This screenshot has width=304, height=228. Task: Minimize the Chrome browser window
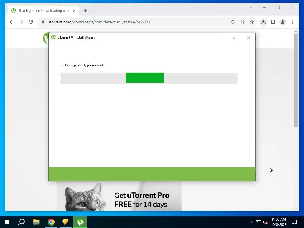[x=265, y=7]
